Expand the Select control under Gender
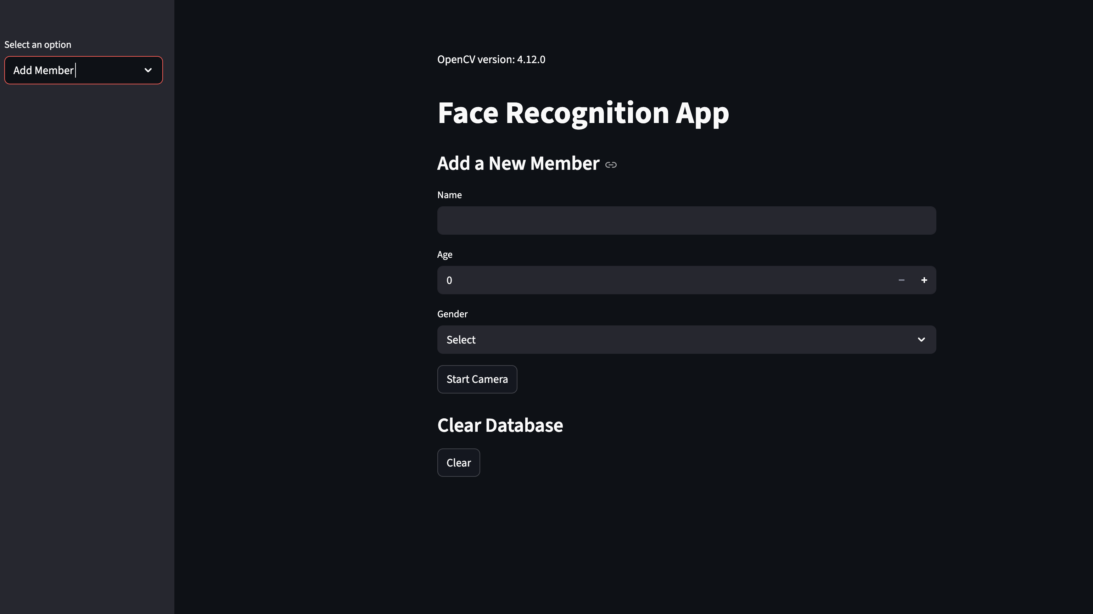This screenshot has width=1093, height=614. click(686, 340)
